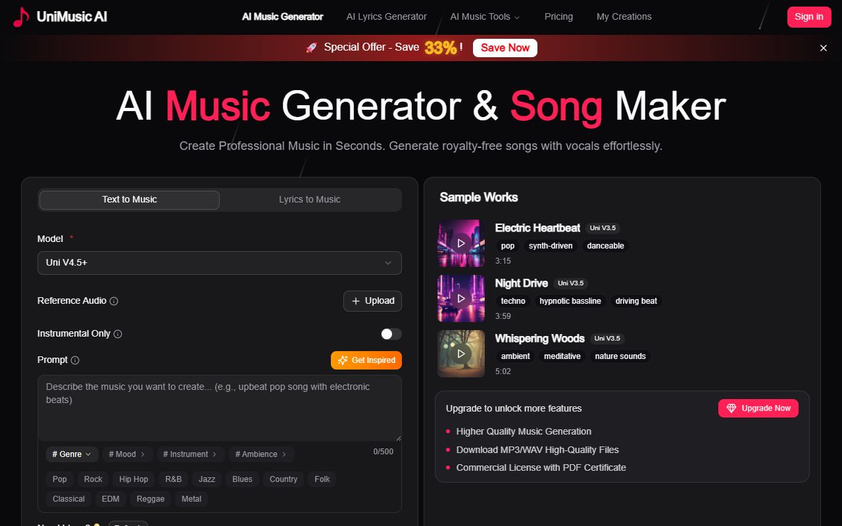Viewport: 842px width, 526px height.
Task: Dismiss the special offer banner
Action: coord(823,47)
